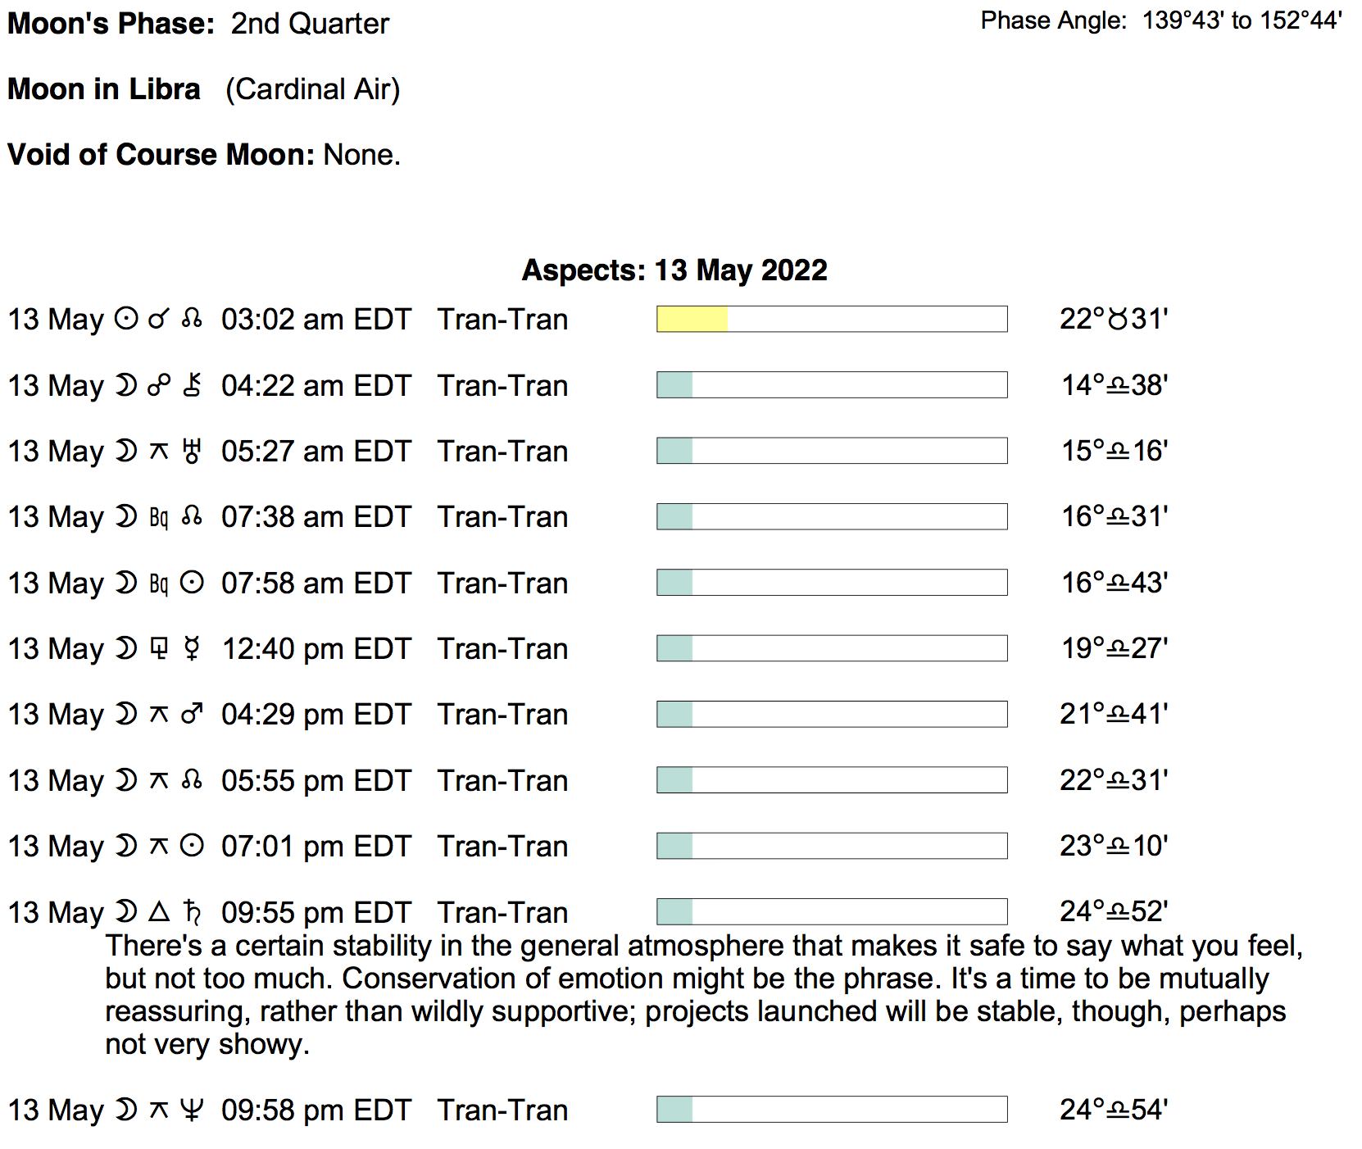Click the Moon crescent in the 07:01 pm row

125,846
